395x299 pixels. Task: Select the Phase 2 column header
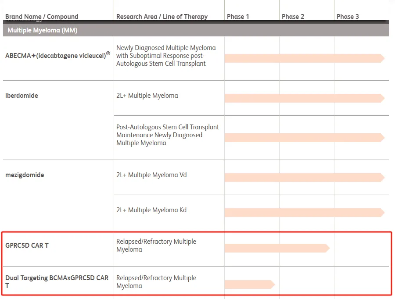[x=293, y=17]
